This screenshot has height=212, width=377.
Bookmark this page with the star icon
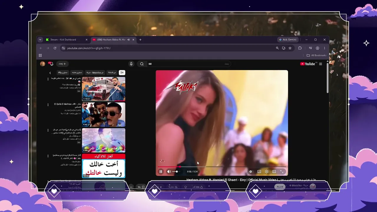(x=290, y=48)
